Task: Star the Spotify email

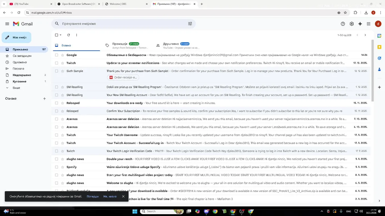Action: point(63,167)
